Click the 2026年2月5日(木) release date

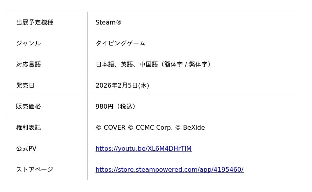pos(122,85)
